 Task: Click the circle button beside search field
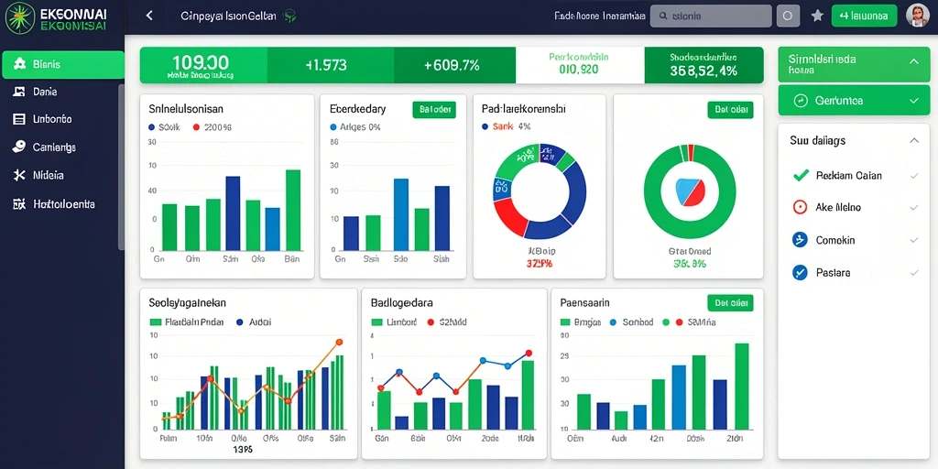tap(788, 16)
